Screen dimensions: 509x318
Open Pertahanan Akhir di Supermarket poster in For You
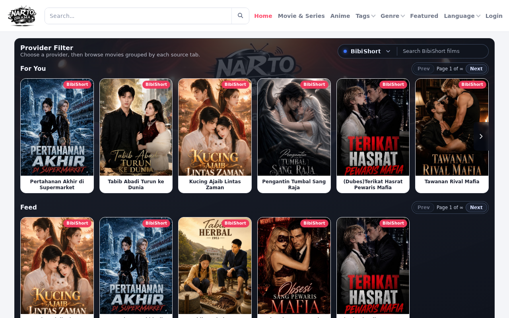tap(57, 127)
